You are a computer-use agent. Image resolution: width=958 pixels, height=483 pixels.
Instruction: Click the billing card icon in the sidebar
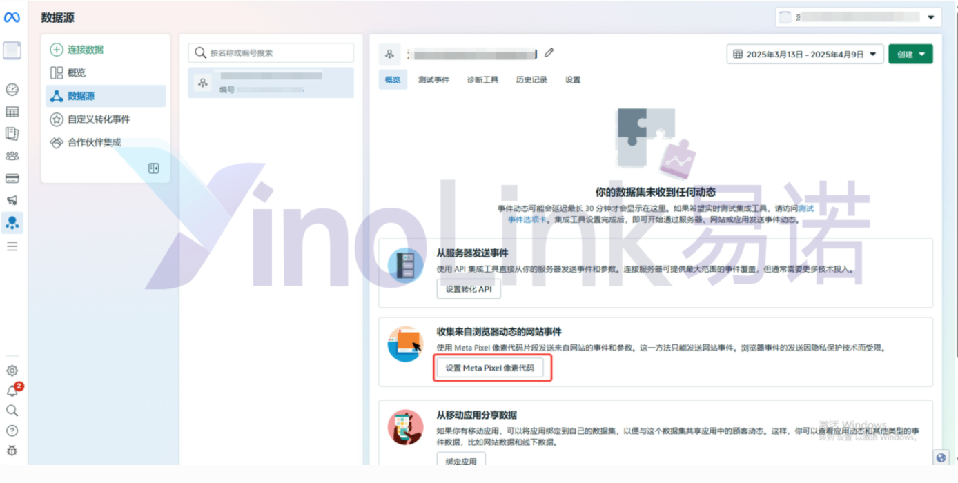tap(12, 178)
